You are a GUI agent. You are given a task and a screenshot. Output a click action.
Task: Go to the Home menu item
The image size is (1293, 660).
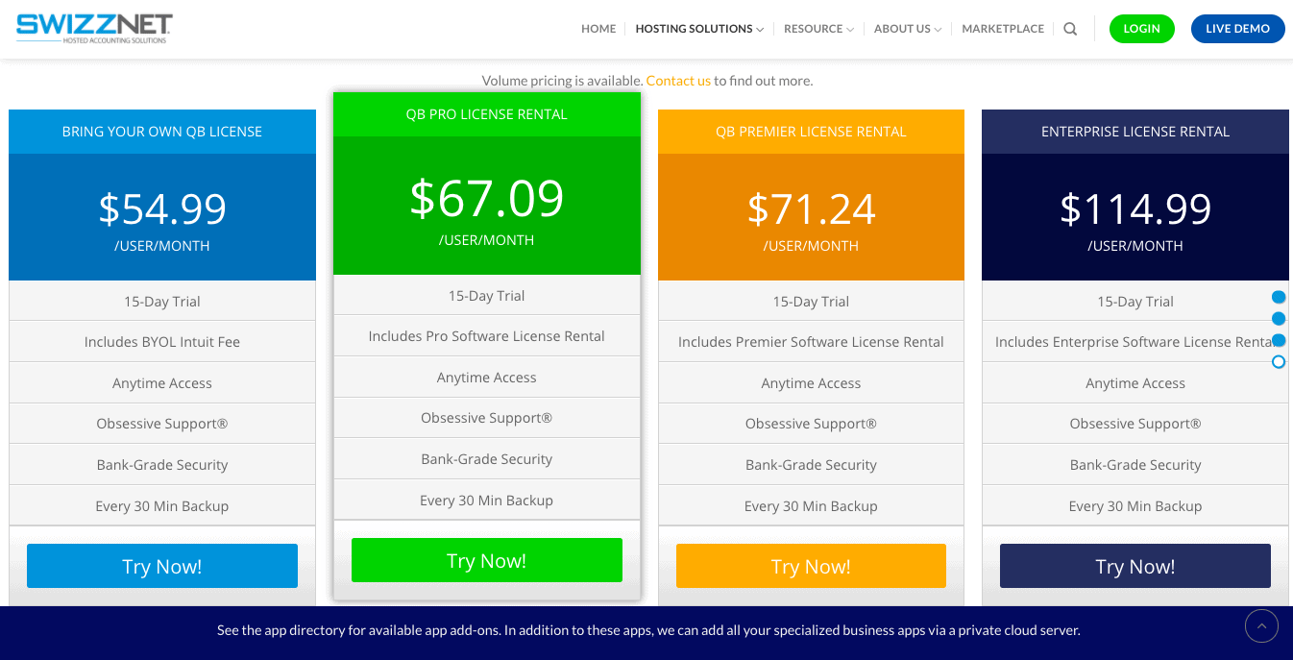click(x=598, y=29)
